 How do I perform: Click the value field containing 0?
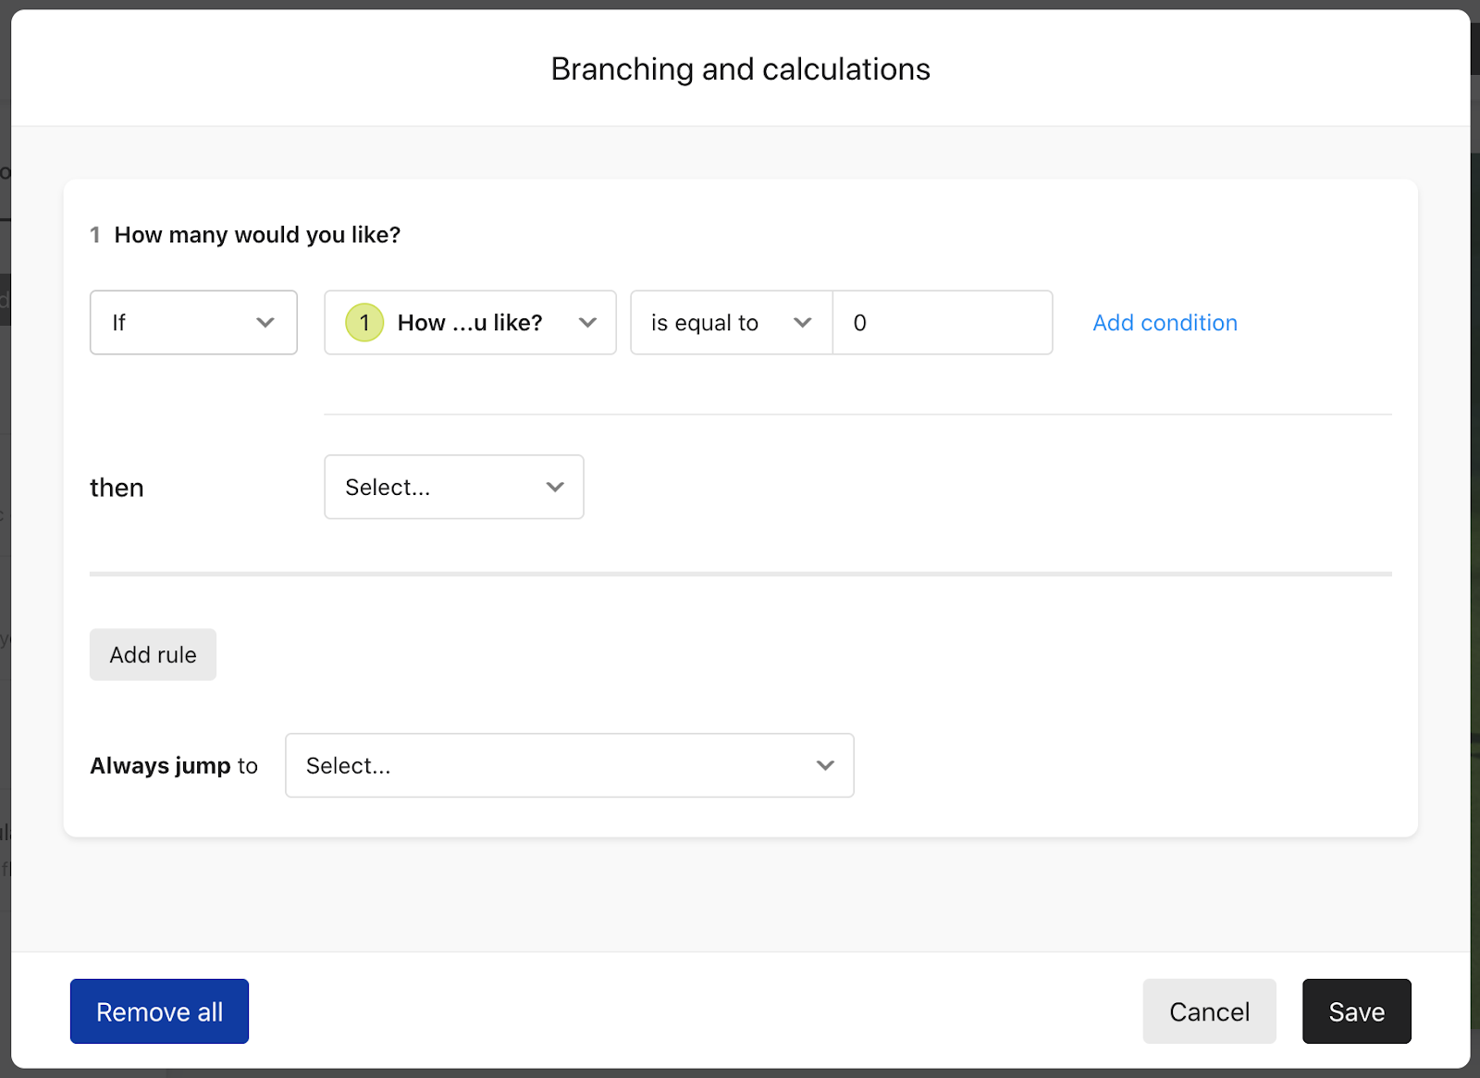pyautogui.click(x=943, y=322)
